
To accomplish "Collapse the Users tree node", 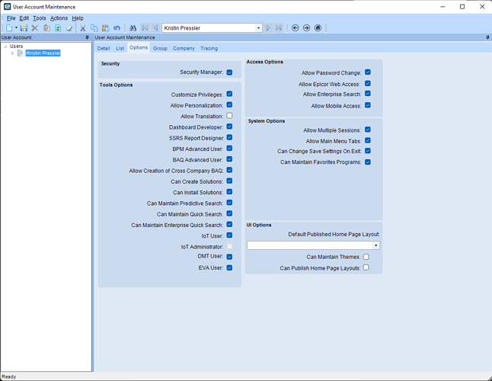I will [x=5, y=46].
